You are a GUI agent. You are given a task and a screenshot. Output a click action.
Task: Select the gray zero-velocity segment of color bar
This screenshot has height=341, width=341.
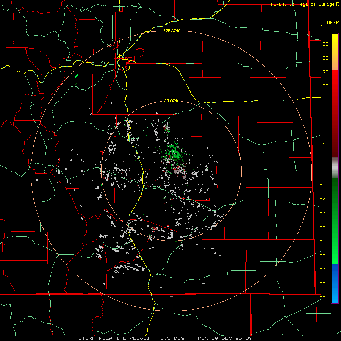tap(335, 167)
